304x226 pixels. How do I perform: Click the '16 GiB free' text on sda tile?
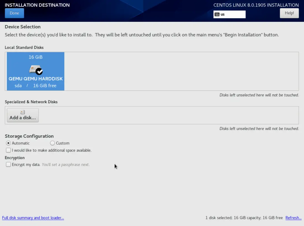tap(45, 85)
